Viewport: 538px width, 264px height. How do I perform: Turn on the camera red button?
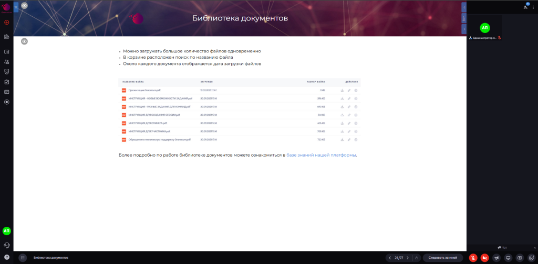pyautogui.click(x=485, y=258)
